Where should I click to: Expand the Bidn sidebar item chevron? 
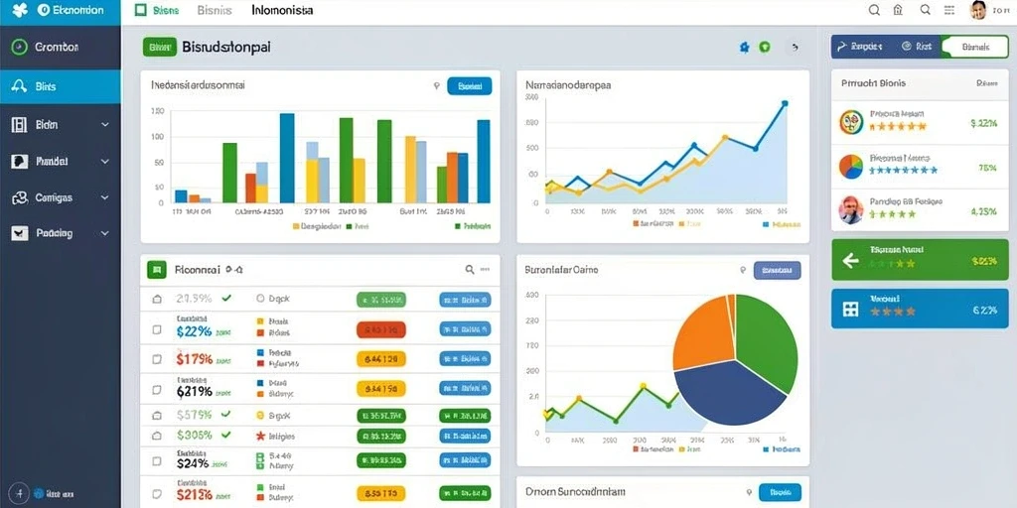tap(105, 125)
